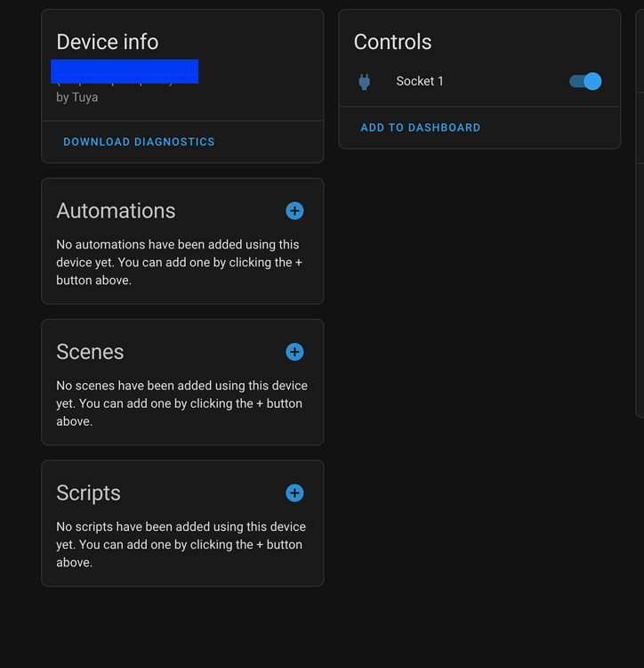Click the plus icon in the Scenes card
644x668 pixels.
click(x=294, y=352)
